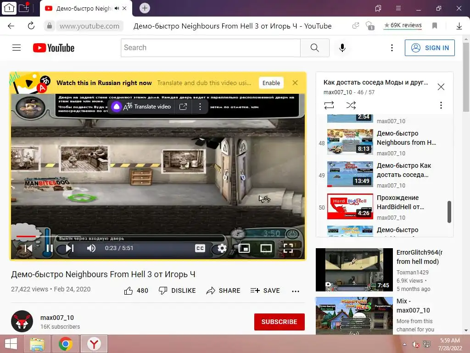This screenshot has height=353, width=470.
Task: Go back with the browser back arrow
Action: 11,26
